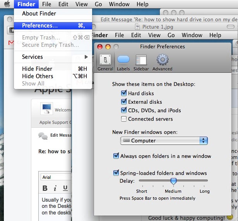The height and width of the screenshot is (221, 238).
Task: Open the File menu in top menu bar
Action: coord(46,4)
